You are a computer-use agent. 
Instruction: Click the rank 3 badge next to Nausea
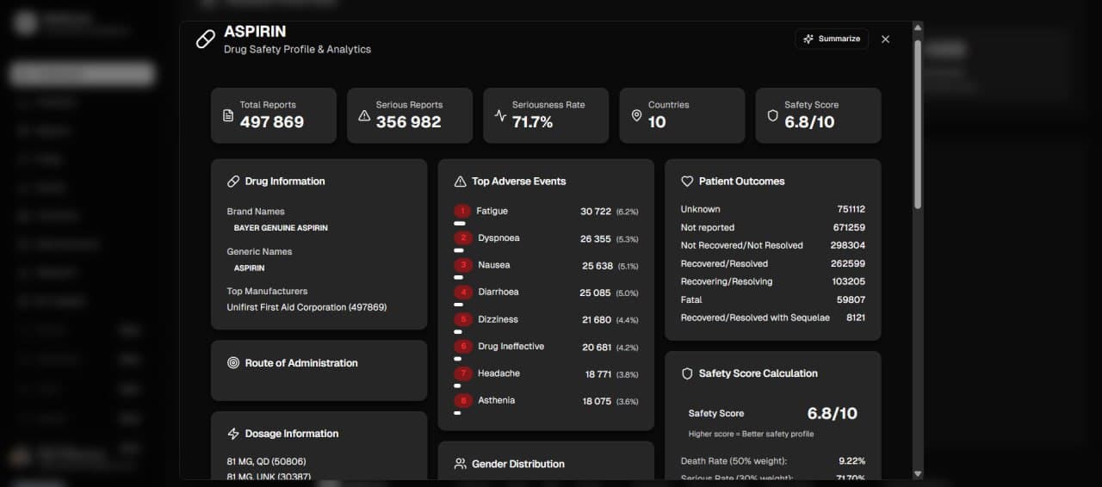point(463,265)
